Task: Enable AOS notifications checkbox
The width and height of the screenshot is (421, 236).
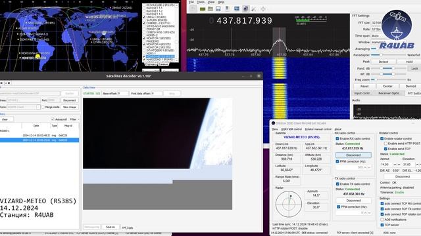Action: (382, 220)
